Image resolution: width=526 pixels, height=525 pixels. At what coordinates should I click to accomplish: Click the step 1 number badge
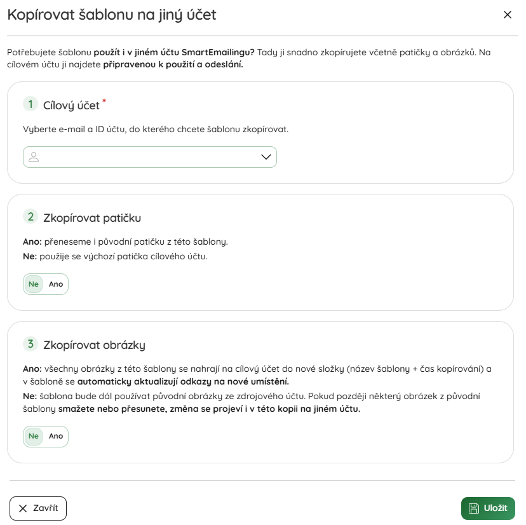30,104
